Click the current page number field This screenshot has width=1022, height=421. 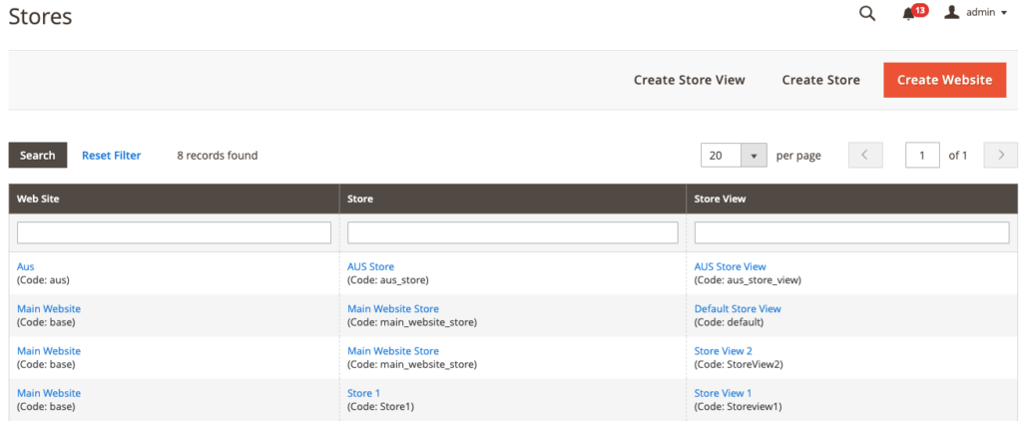tap(922, 156)
